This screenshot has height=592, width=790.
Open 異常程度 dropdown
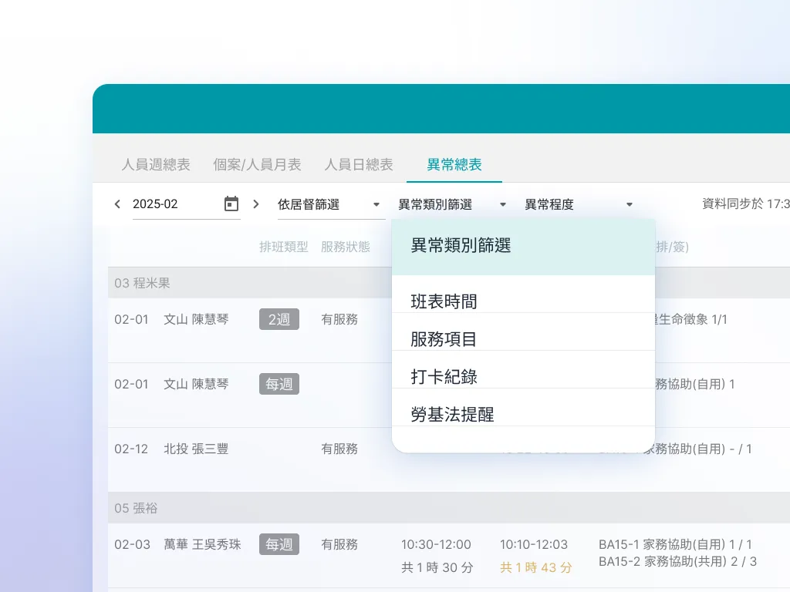tap(579, 204)
